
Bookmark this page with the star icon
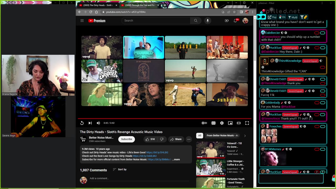click(x=234, y=12)
